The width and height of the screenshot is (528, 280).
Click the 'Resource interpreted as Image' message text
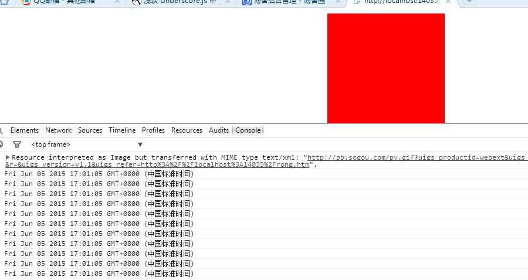click(x=155, y=157)
